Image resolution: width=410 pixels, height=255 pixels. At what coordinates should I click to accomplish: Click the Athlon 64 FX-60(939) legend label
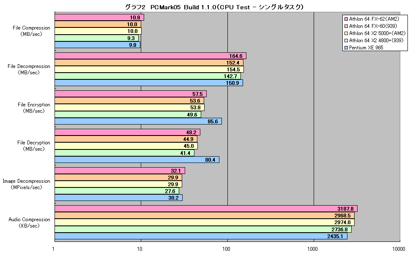[373, 26]
